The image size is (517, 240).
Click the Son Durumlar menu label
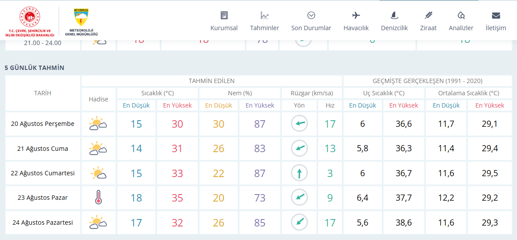311,28
